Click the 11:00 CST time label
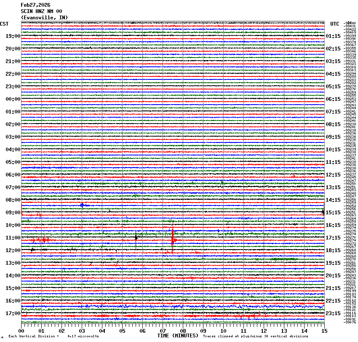Screen dimensions: 358x342 [x=13, y=238]
